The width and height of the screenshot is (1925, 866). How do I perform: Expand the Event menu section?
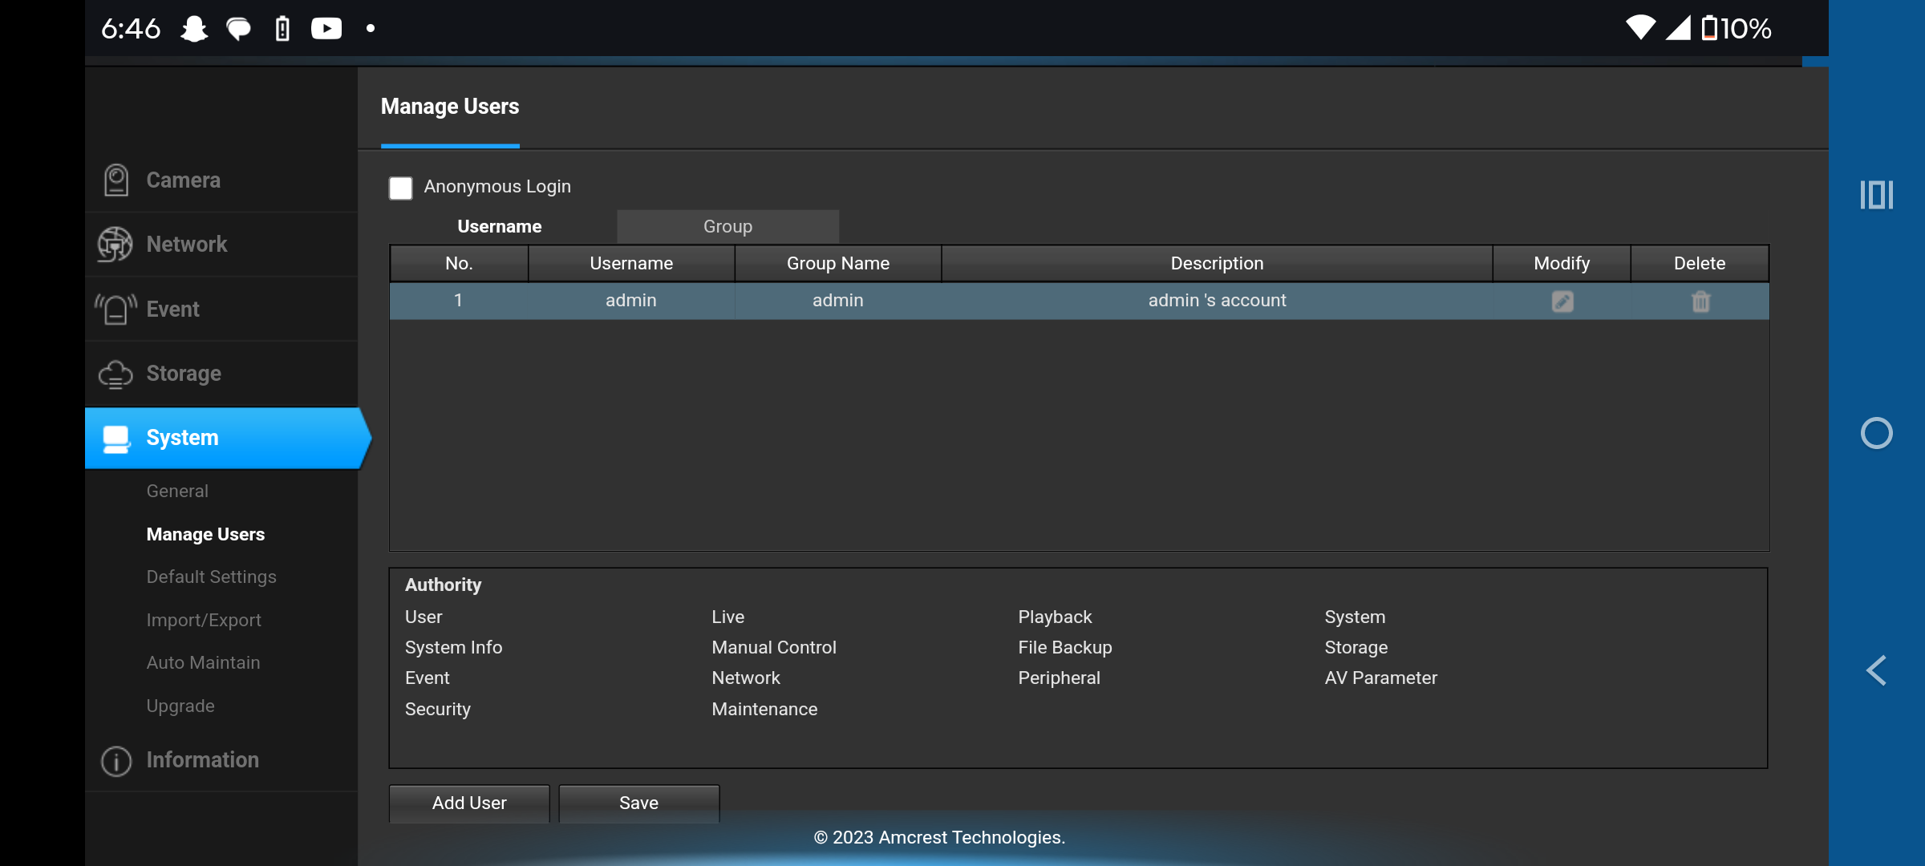click(x=221, y=310)
